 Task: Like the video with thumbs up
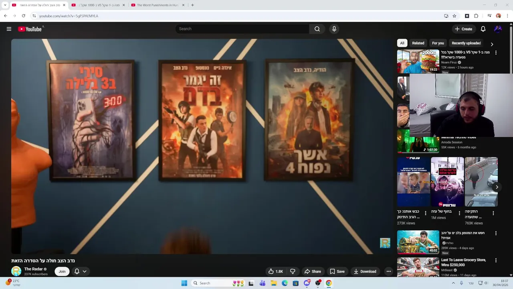pyautogui.click(x=276, y=271)
